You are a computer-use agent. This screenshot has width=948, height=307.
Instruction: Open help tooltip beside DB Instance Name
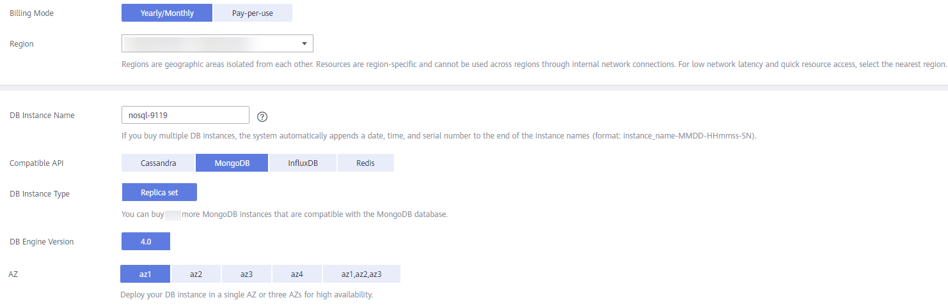point(262,117)
